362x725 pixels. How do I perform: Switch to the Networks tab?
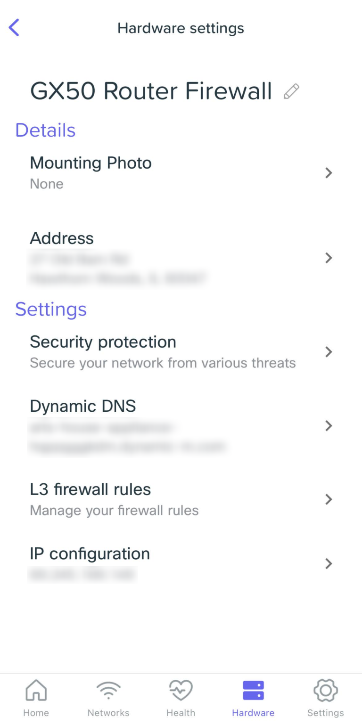coord(108,697)
